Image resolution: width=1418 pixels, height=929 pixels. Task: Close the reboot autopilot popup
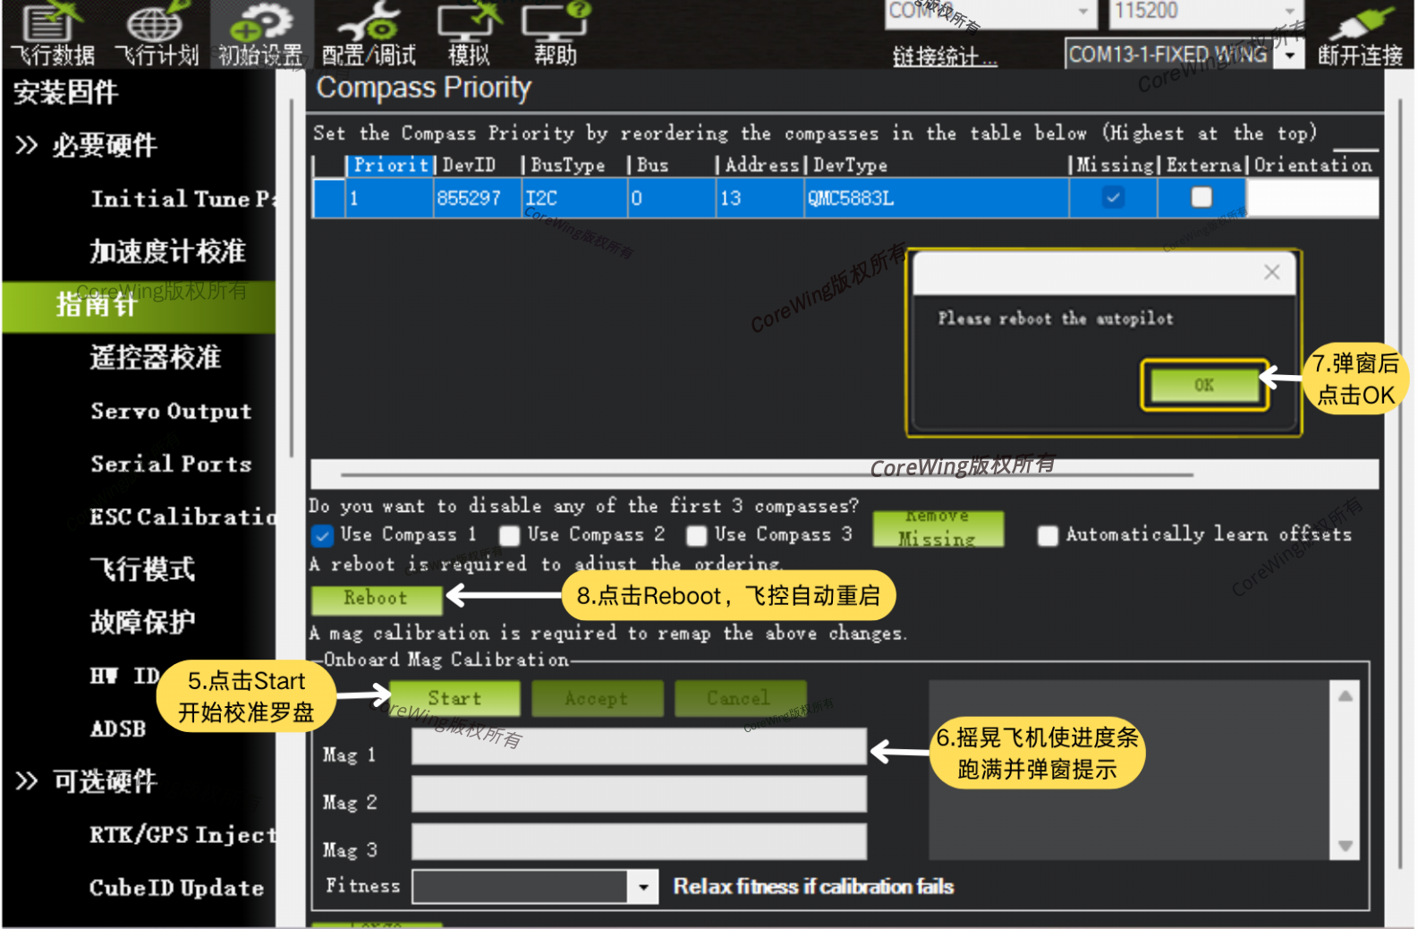[1271, 273]
